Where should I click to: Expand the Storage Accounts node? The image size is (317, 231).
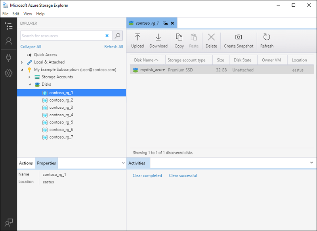pos(29,77)
